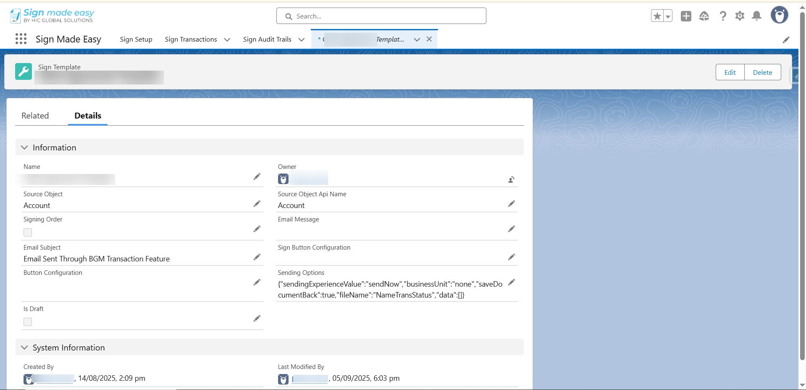Click the Sign Template wrench icon
This screenshot has width=806, height=390.
click(24, 71)
